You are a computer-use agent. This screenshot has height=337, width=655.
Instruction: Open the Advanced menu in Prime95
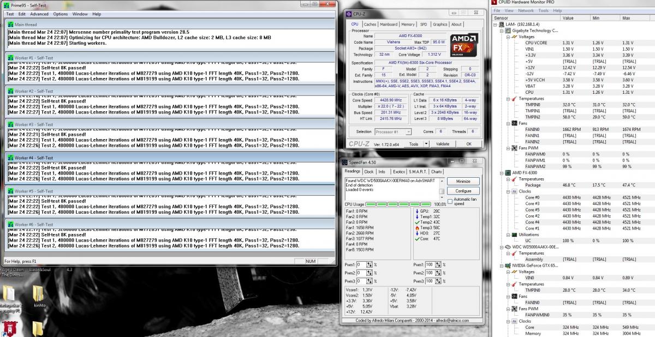coord(39,14)
